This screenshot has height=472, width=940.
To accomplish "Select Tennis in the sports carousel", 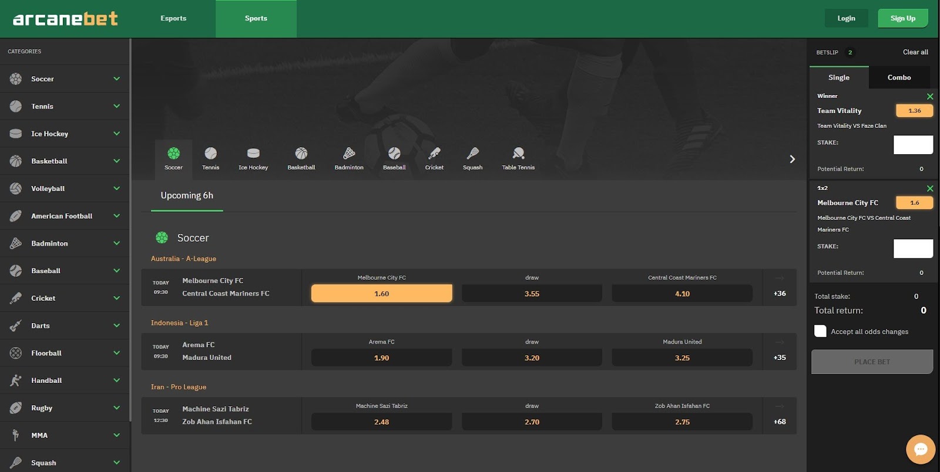I will pos(210,159).
